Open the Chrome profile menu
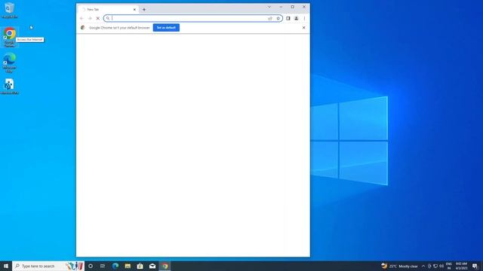 (296, 18)
